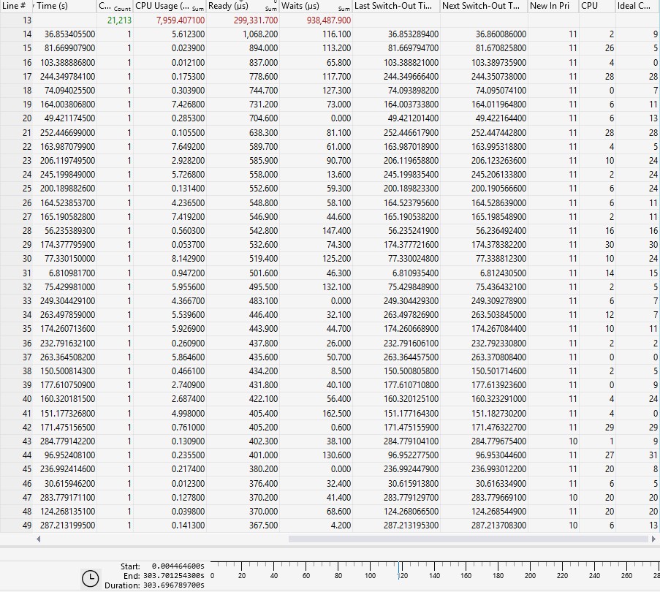
Task: Select Next Switch-Out 49.422164400
Action: point(501,118)
